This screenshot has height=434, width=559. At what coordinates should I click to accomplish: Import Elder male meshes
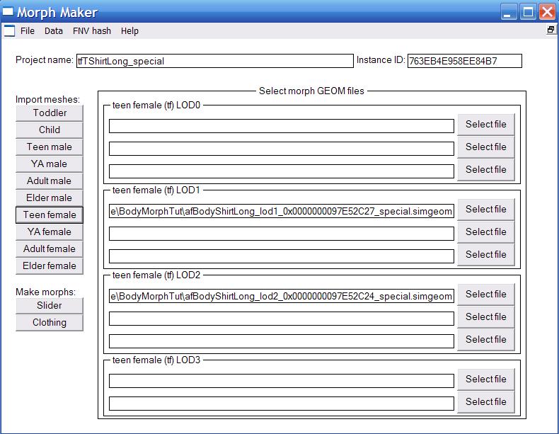point(50,198)
